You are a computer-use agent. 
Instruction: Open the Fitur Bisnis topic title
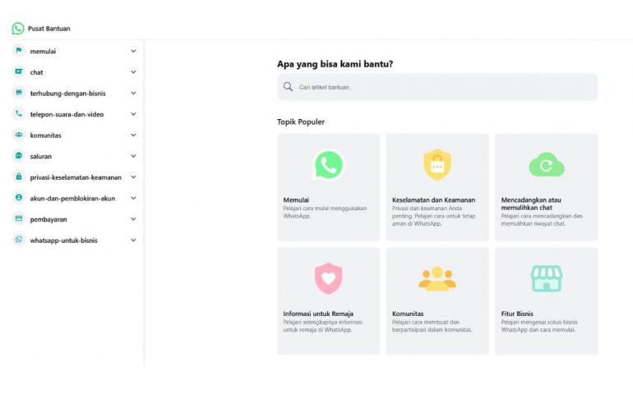pyautogui.click(x=517, y=314)
